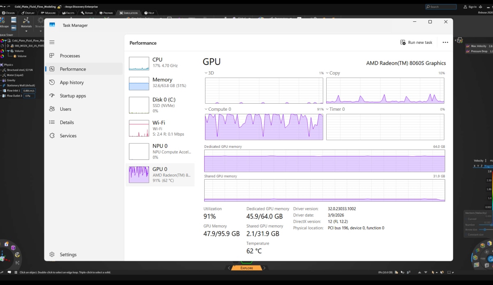This screenshot has height=285, width=493.
Task: Click memory usage indicator in Ansys status bar
Action: pos(386,272)
